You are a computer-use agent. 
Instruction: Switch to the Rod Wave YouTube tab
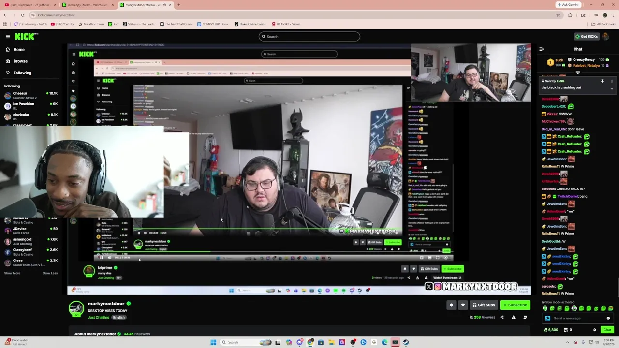click(x=30, y=5)
